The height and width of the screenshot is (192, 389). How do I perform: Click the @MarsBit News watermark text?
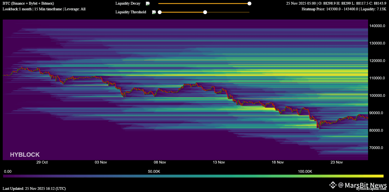(362, 185)
